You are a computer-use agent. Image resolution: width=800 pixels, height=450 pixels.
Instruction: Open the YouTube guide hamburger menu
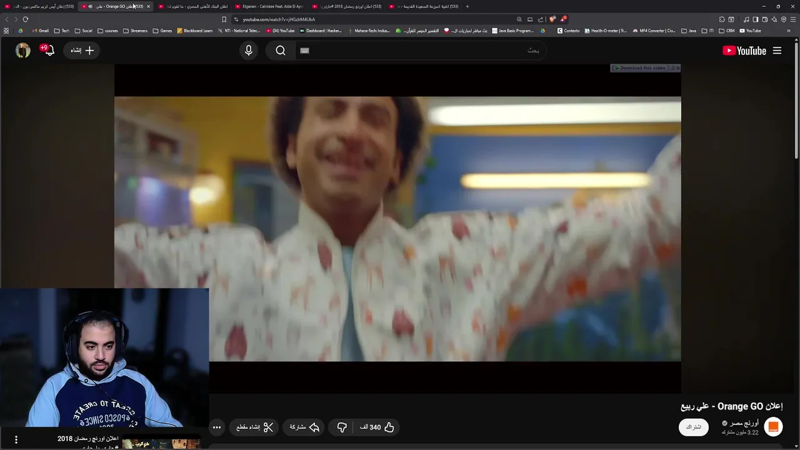(777, 51)
